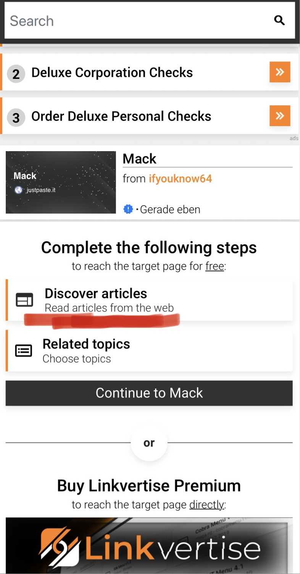Select the Discover articles step

click(150, 300)
